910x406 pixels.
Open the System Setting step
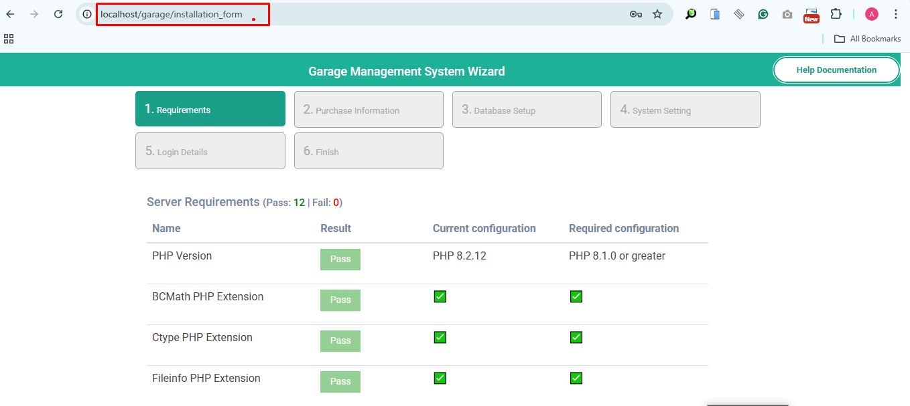tap(686, 109)
